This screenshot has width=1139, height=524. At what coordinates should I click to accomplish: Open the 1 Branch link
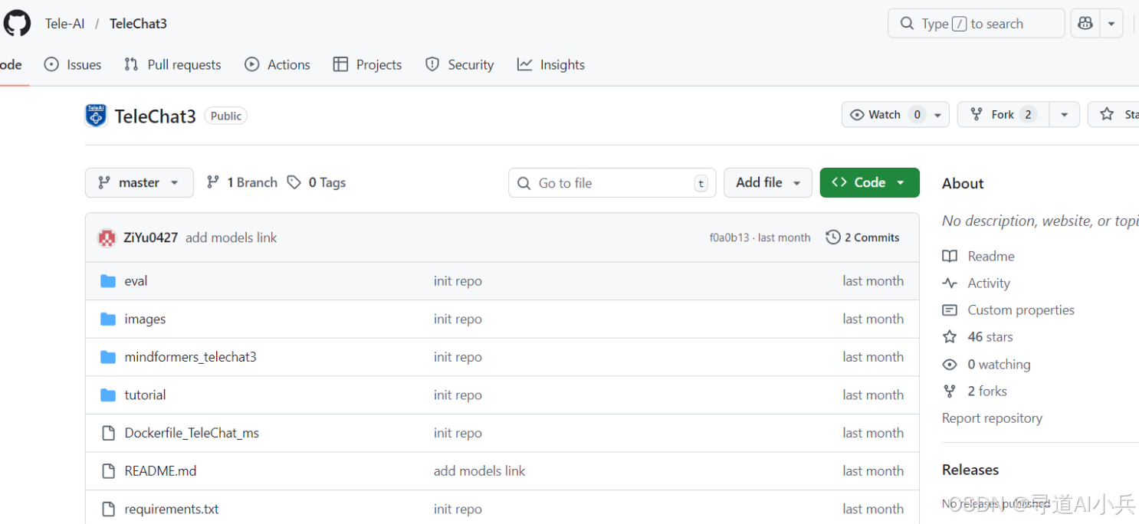242,182
